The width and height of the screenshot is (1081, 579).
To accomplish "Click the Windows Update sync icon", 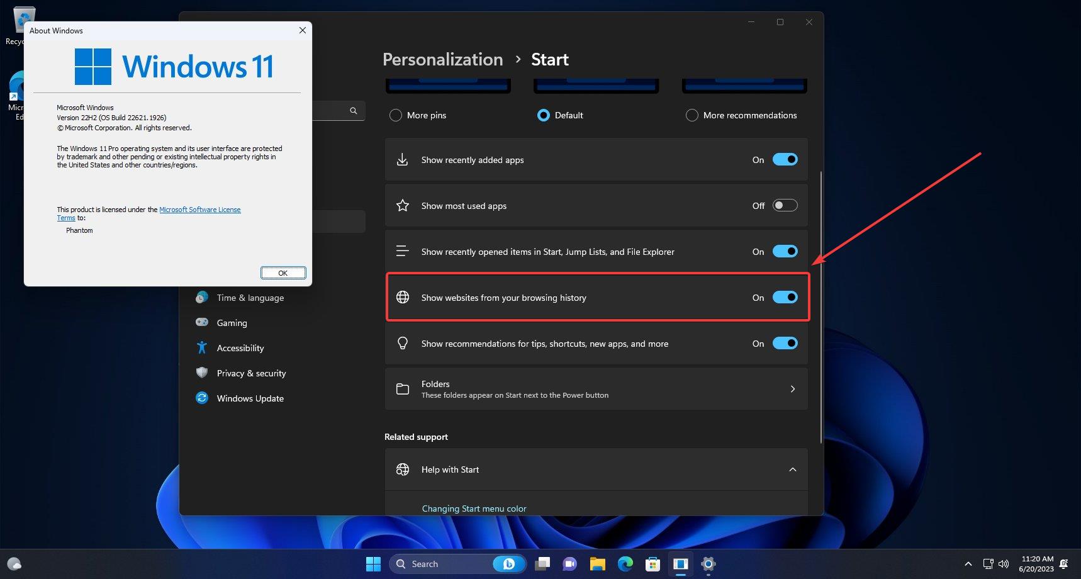I will [x=202, y=398].
